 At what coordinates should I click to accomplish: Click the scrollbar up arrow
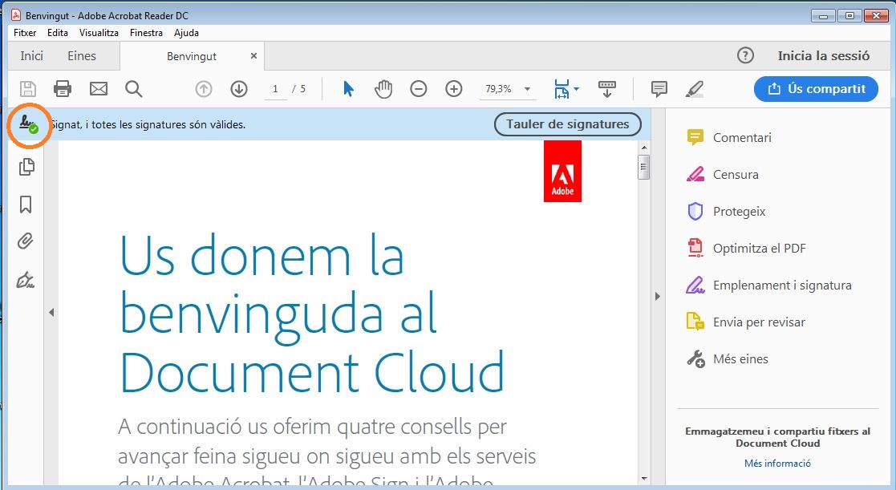644,148
